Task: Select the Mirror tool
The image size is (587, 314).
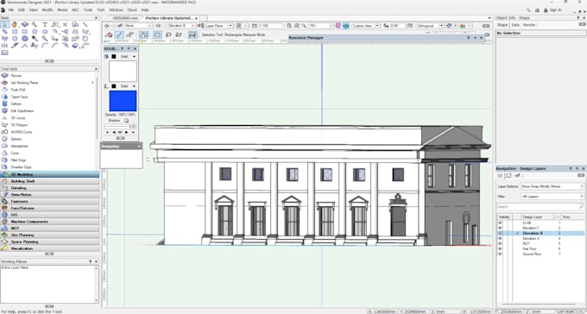Action: (5, 46)
